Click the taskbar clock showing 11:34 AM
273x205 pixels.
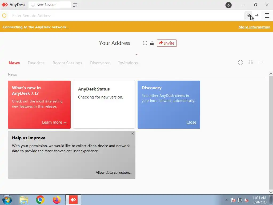[x=259, y=200]
